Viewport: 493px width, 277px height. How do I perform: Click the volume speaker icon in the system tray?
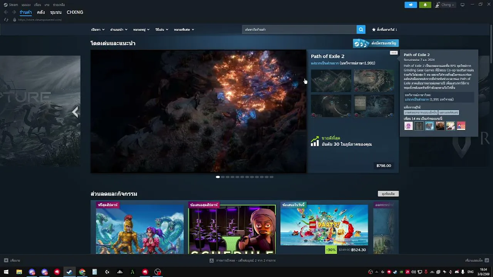(x=413, y=272)
